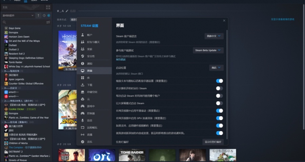Screen dimensions: 305x162
Task: Disable 在网页视图中启用平滑滚动 switch
Action: 219,111
